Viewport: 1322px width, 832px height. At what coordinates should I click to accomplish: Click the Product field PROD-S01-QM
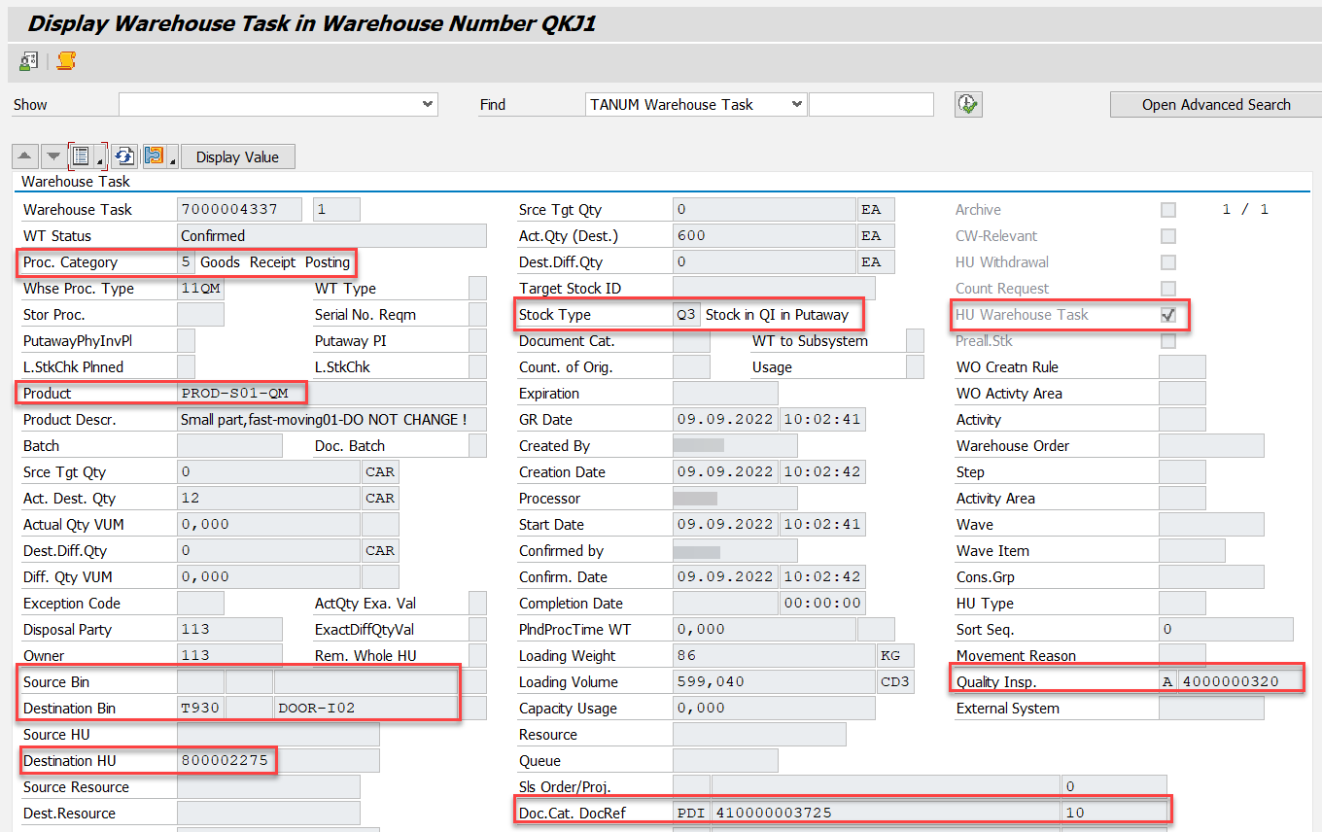pos(331,394)
